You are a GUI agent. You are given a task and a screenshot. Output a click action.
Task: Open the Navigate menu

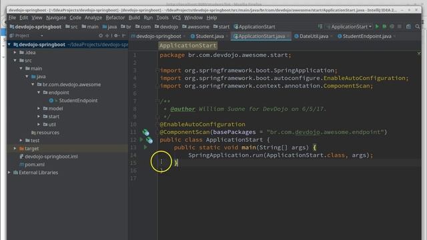56,18
